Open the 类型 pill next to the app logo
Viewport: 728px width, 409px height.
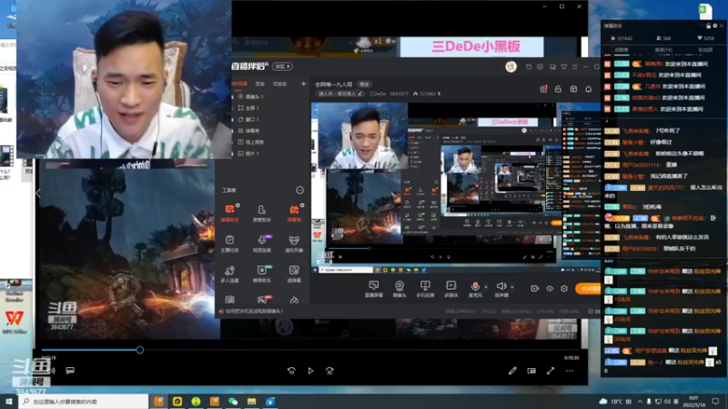pyautogui.click(x=282, y=66)
